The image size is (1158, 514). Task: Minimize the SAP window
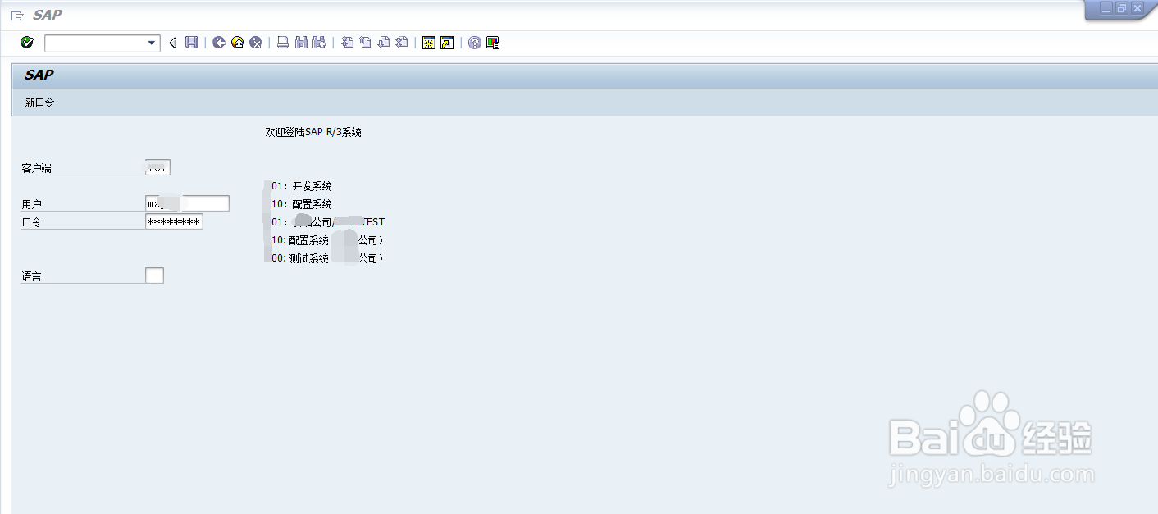pos(1106,8)
